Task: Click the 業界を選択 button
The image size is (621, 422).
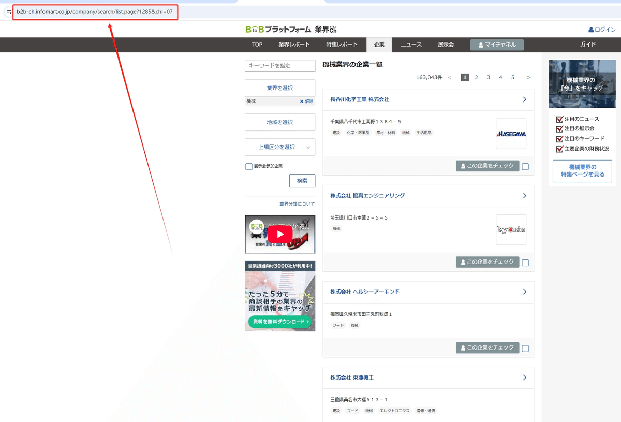Action: point(280,88)
